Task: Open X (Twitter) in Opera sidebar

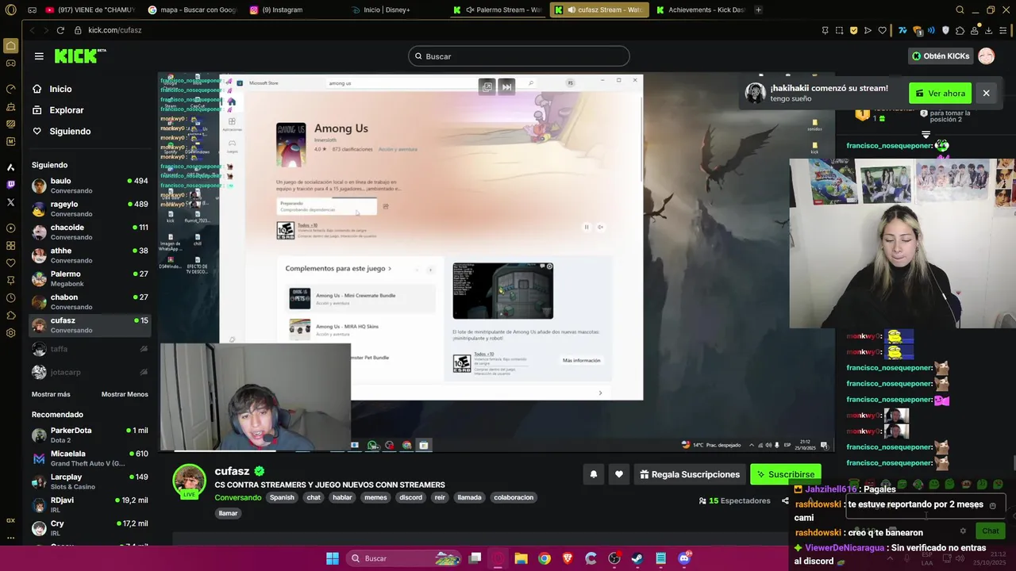Action: (x=10, y=202)
